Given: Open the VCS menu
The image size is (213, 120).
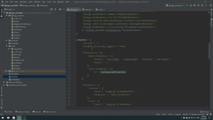Looking at the screenshot, I should pos(54,2).
